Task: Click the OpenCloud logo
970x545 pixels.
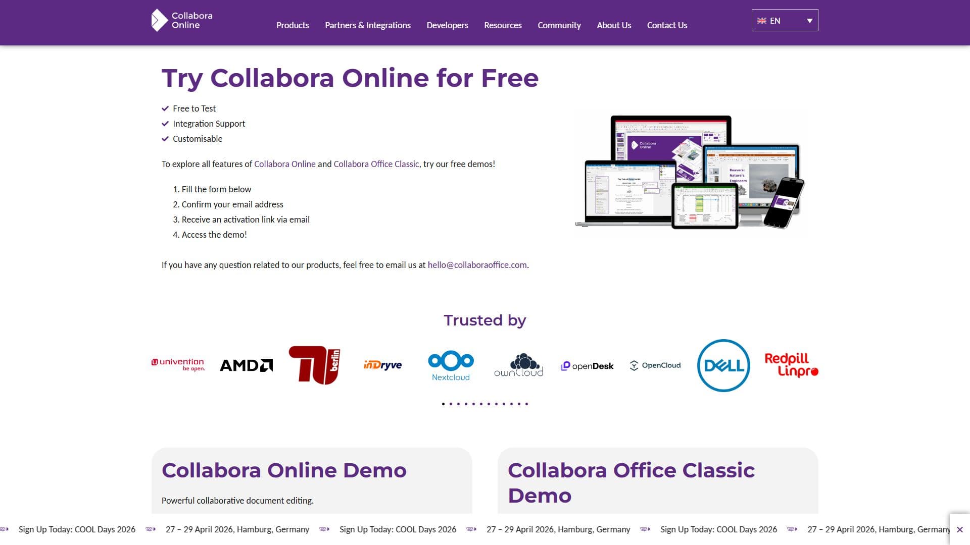Action: 655,365
